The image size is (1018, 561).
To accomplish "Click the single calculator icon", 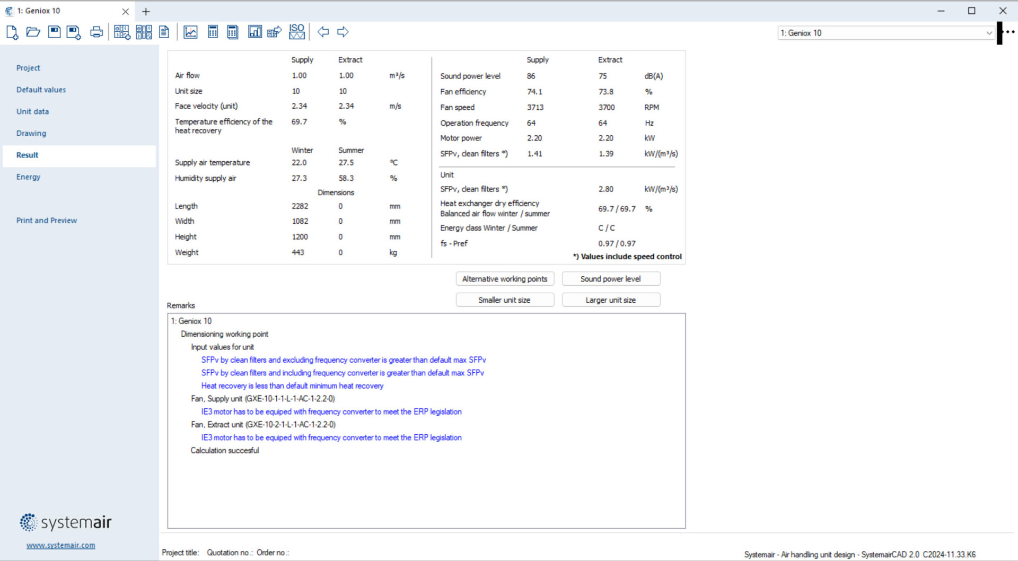I will tap(213, 32).
